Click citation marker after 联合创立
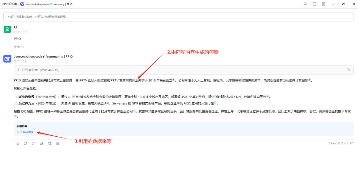 click(x=174, y=80)
